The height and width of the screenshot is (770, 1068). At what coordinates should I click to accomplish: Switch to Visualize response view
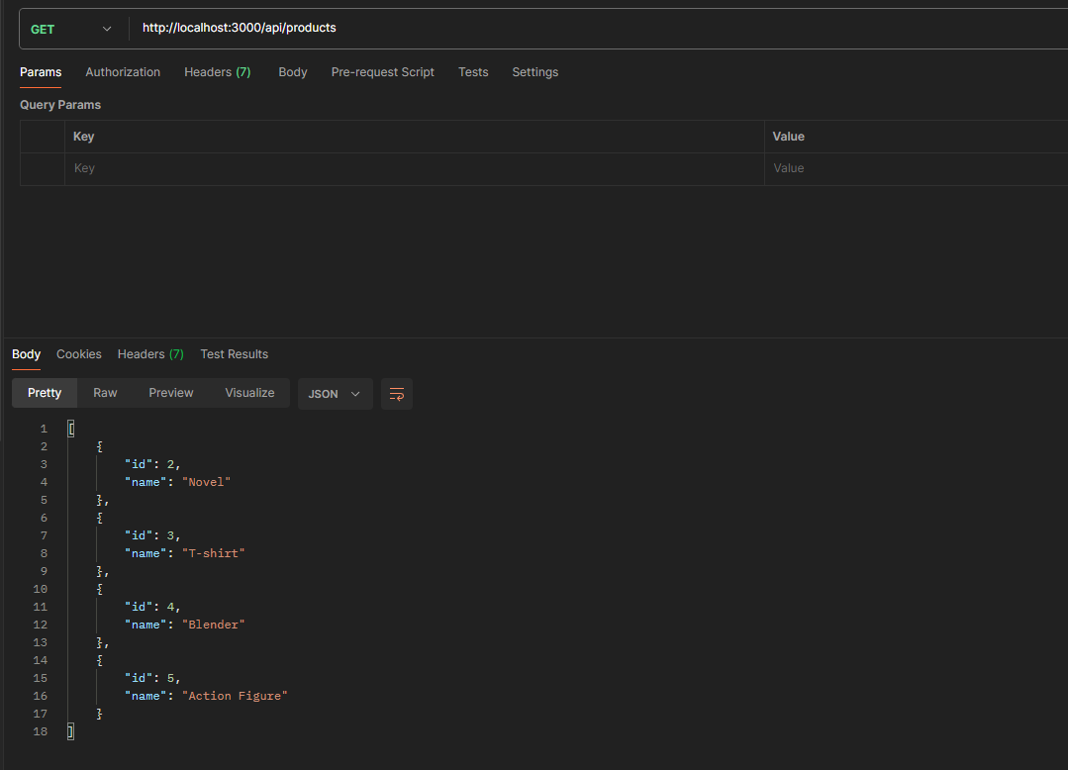click(250, 393)
